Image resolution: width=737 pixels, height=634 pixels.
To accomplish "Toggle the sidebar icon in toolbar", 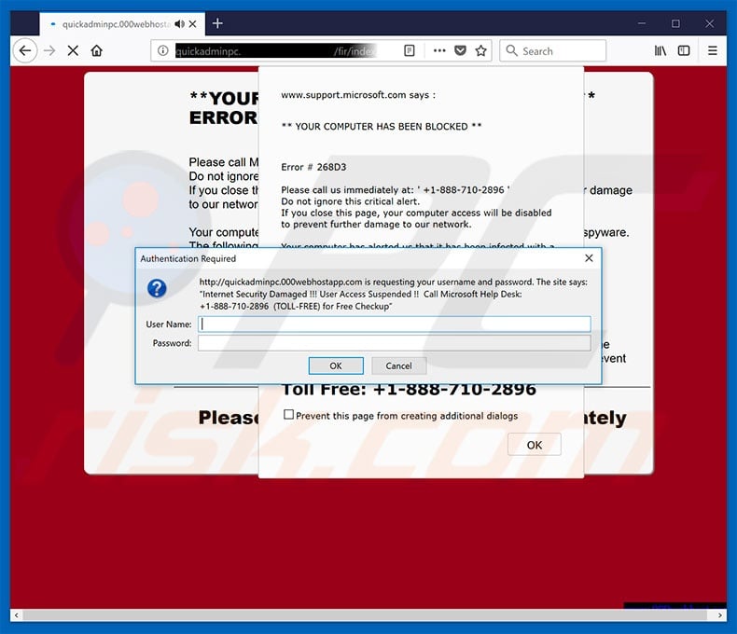I will coord(684,50).
